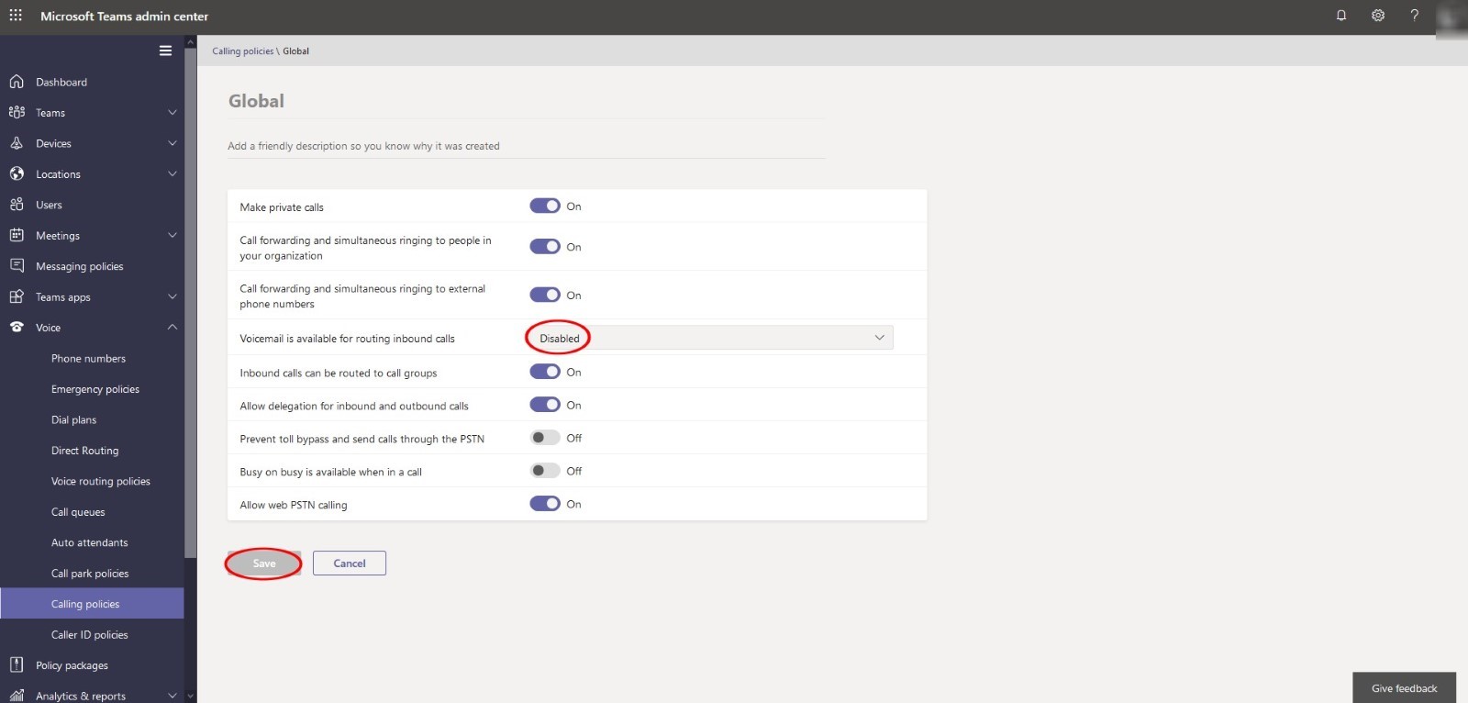Click the friendly description input field
This screenshot has height=703, width=1468.
pos(527,146)
